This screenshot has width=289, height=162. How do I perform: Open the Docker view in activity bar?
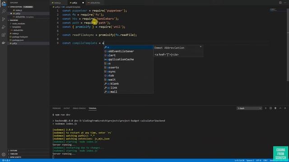point(4,43)
